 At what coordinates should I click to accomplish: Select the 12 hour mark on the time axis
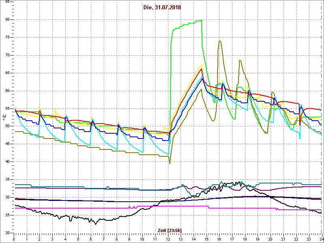click(168, 239)
